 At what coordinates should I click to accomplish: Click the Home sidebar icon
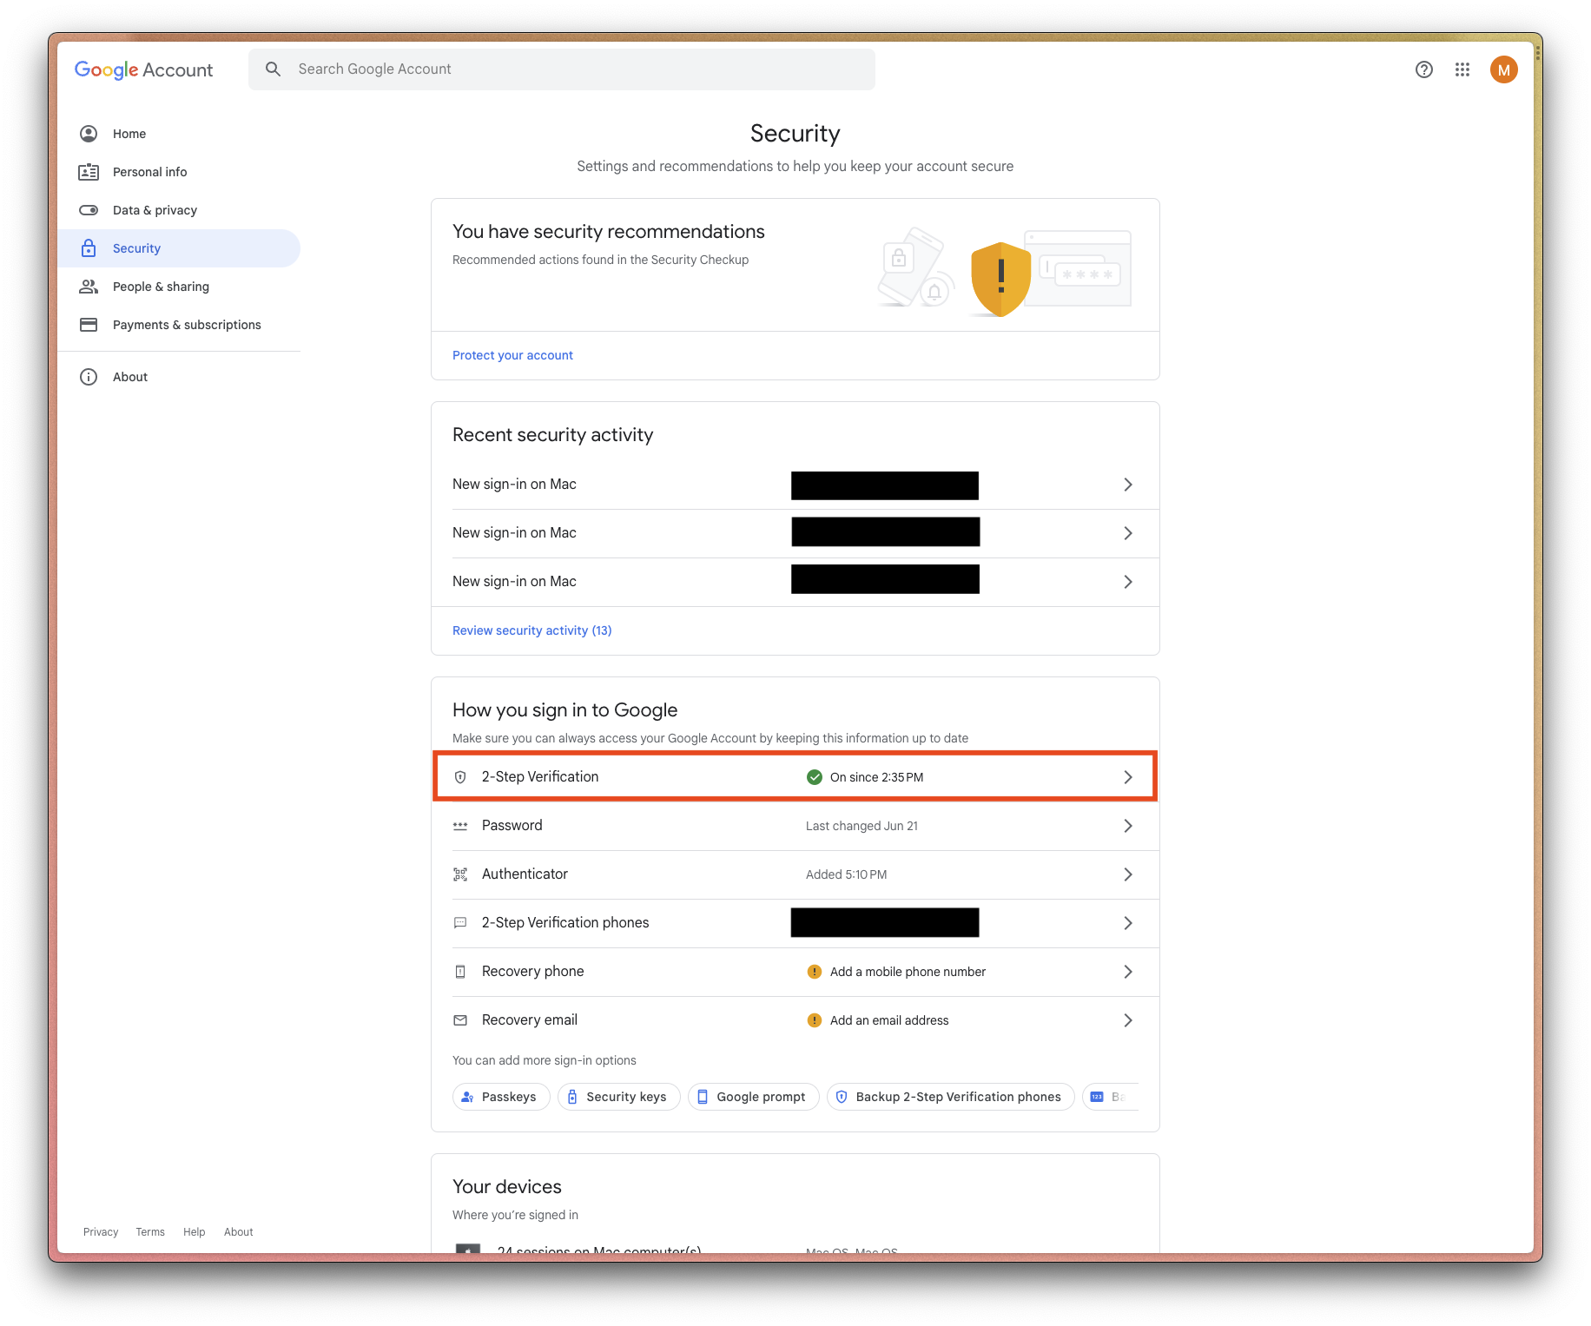tap(89, 134)
